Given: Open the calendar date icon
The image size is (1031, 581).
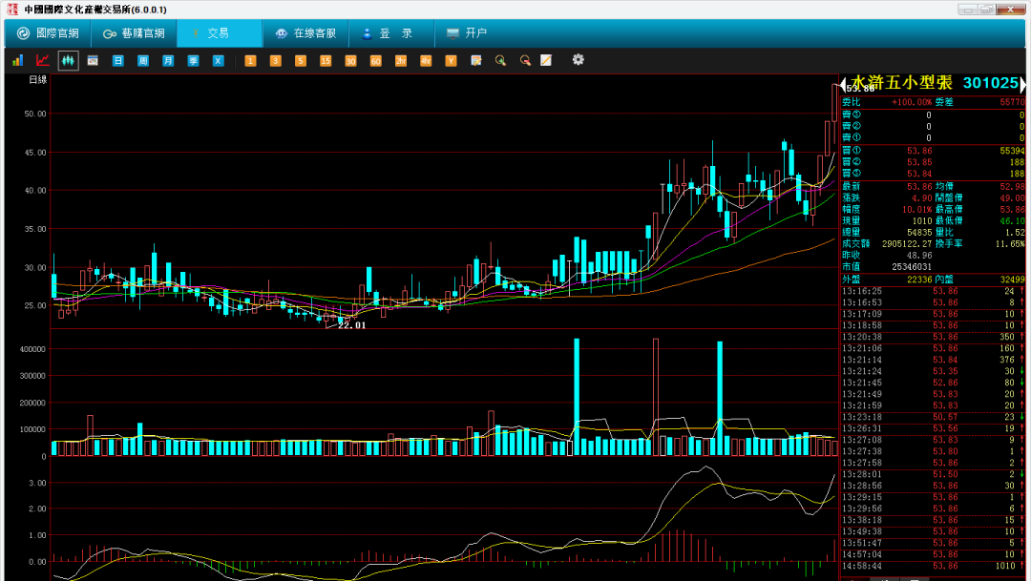Looking at the screenshot, I should [x=93, y=60].
